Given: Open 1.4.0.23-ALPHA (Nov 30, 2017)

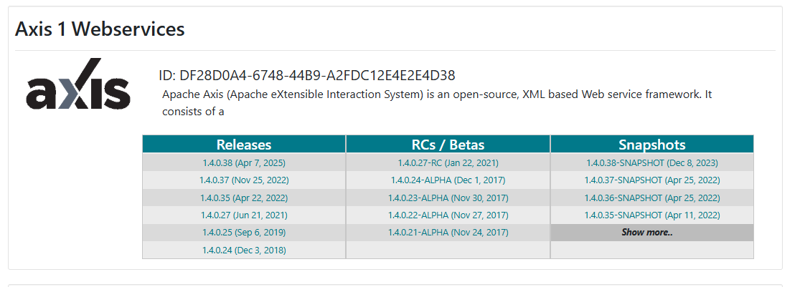Looking at the screenshot, I should click(448, 198).
